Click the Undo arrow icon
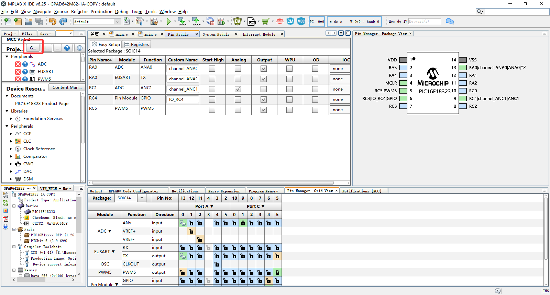 (x=52, y=22)
